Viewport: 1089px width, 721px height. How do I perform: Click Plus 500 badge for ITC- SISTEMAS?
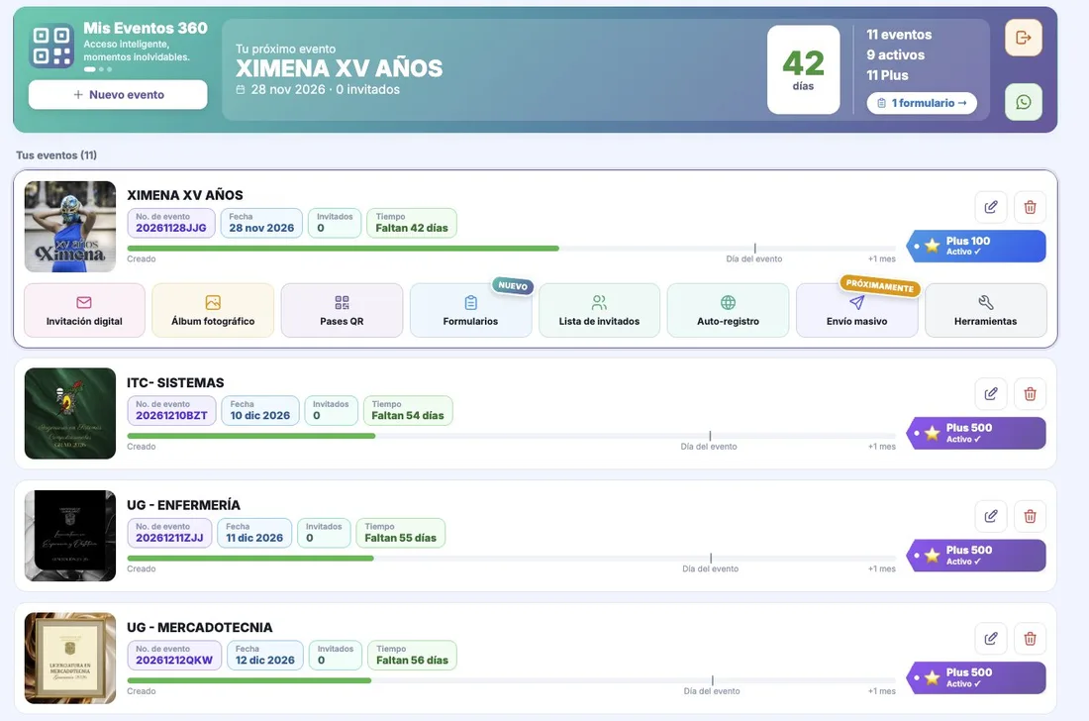[x=976, y=434]
